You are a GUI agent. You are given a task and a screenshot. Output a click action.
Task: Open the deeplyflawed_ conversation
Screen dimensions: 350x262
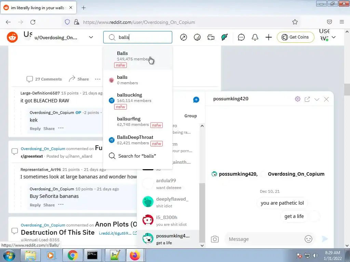click(x=168, y=202)
